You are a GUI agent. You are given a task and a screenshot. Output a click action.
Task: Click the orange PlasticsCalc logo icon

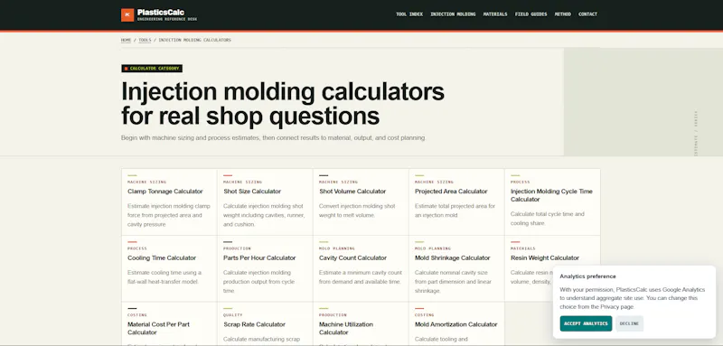pos(127,14)
